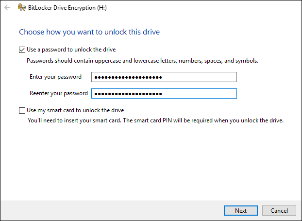Viewport: 302px width, 221px height.
Task: Click the gray footer bar left of Next
Action: [112, 210]
